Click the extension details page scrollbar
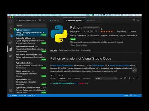149x111 pixels. [141, 53]
